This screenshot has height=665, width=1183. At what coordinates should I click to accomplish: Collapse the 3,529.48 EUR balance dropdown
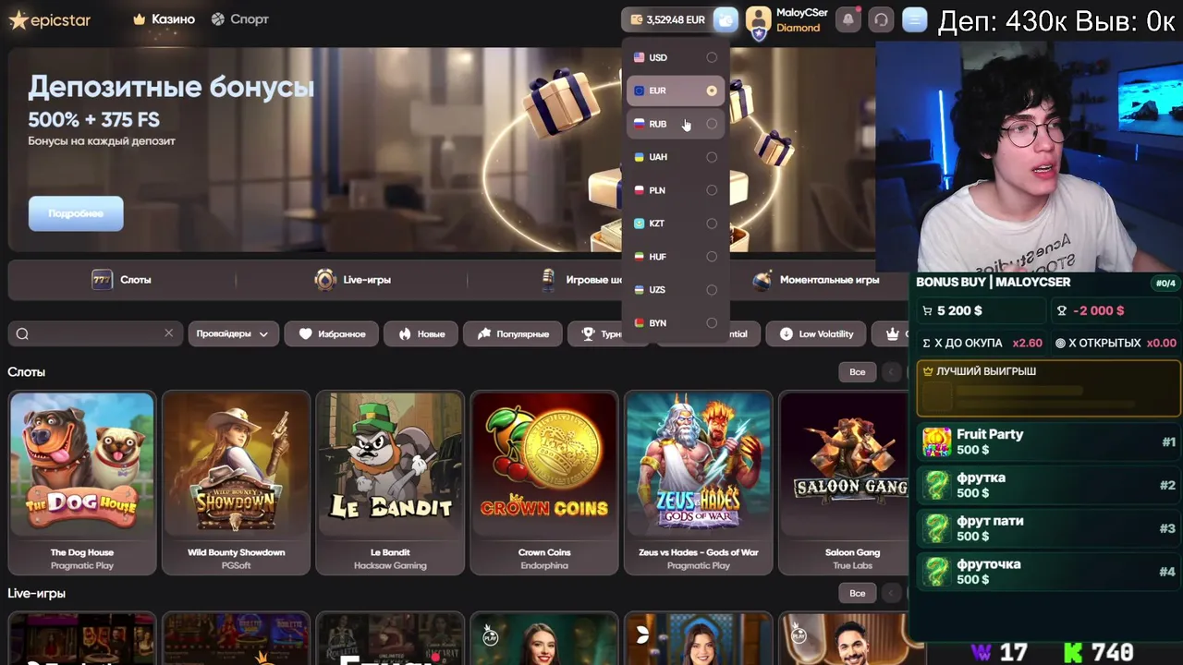(x=667, y=19)
